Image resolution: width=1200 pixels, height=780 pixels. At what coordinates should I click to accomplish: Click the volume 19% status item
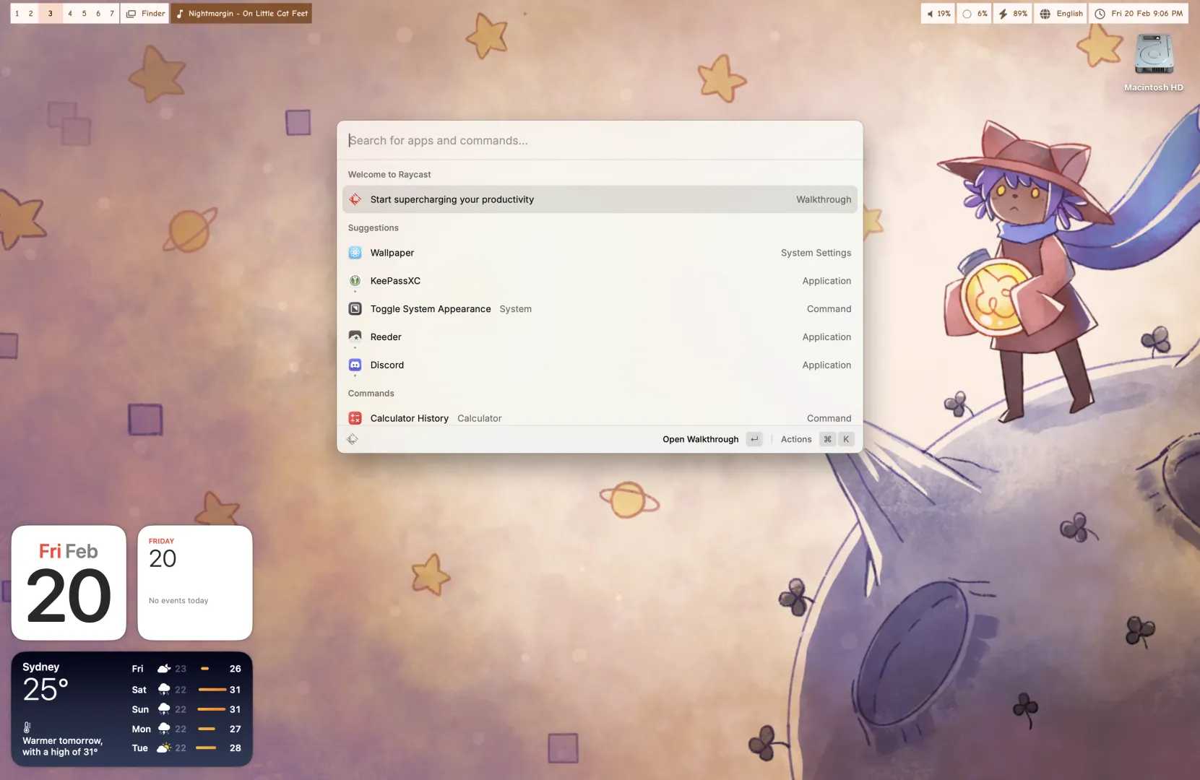(938, 14)
